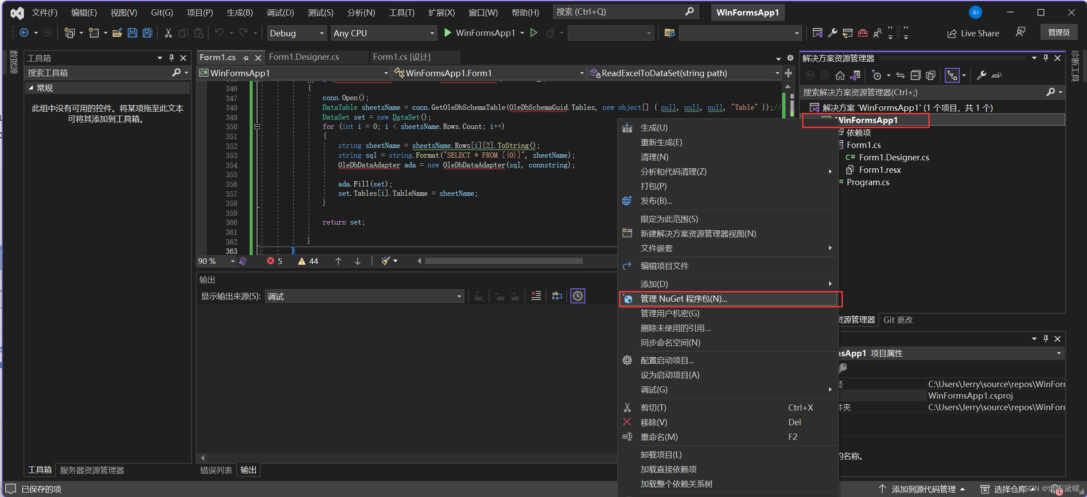Click the Live Share button
This screenshot has width=1087, height=497.
pos(973,33)
